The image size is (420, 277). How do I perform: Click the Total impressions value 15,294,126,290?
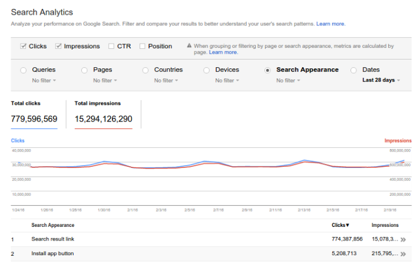[103, 119]
